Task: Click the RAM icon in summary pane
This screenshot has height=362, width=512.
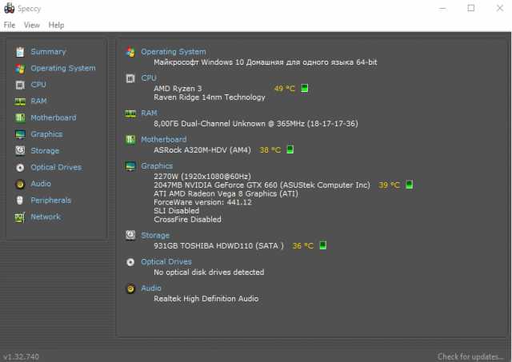Action: coord(130,113)
